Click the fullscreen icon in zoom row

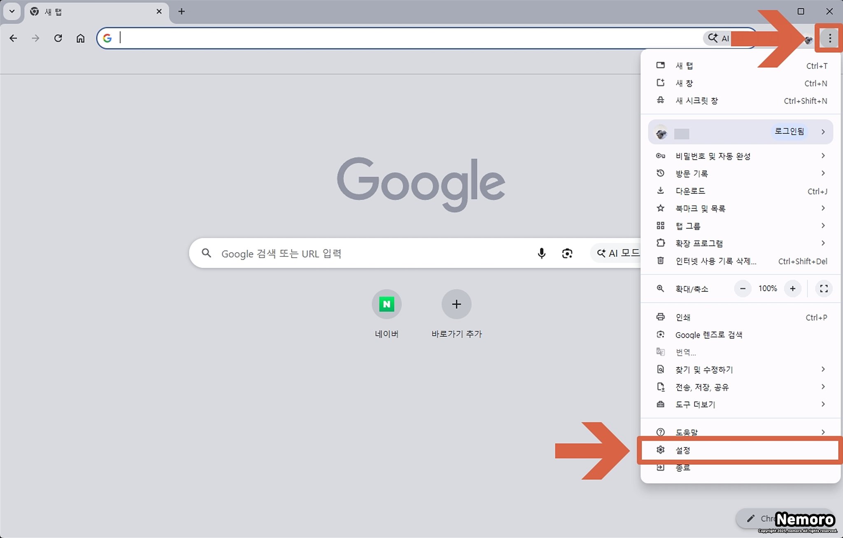[824, 289]
